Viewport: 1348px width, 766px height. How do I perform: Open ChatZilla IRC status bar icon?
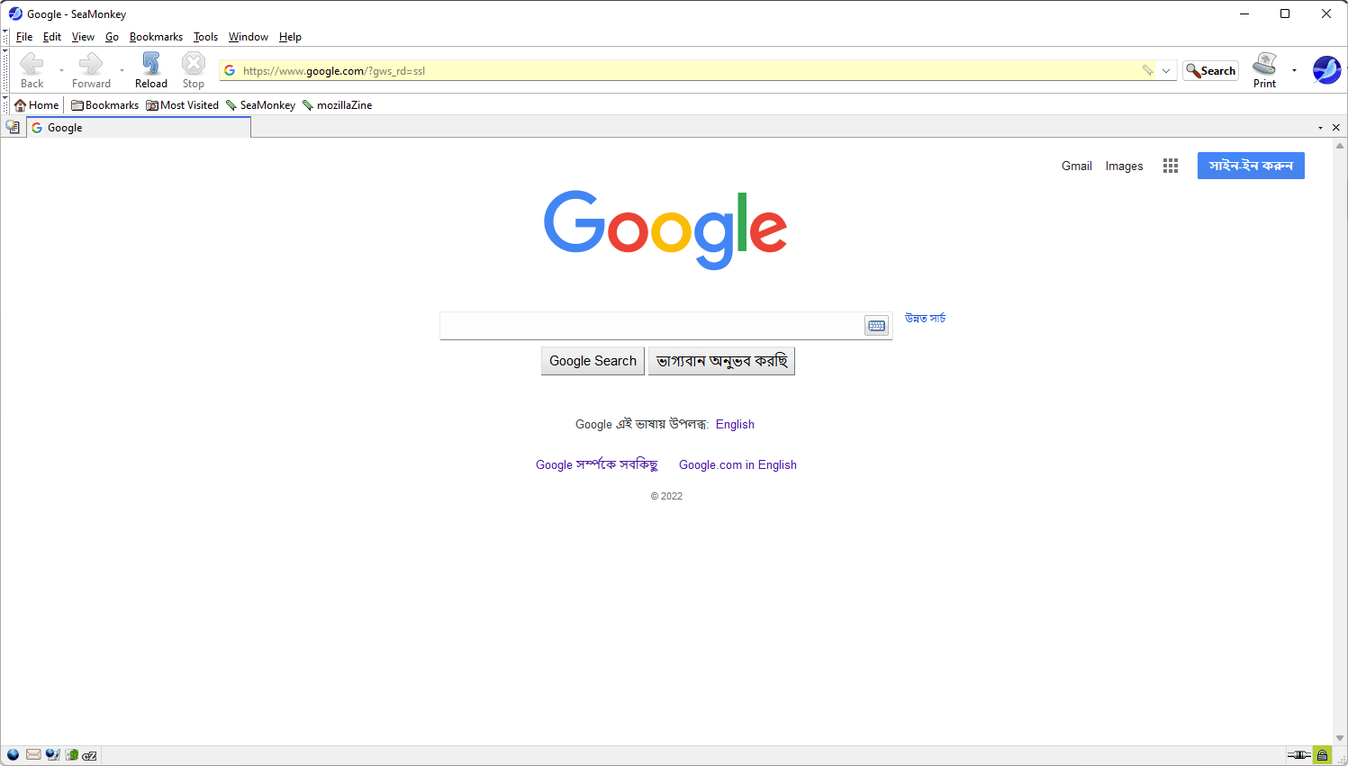[90, 755]
